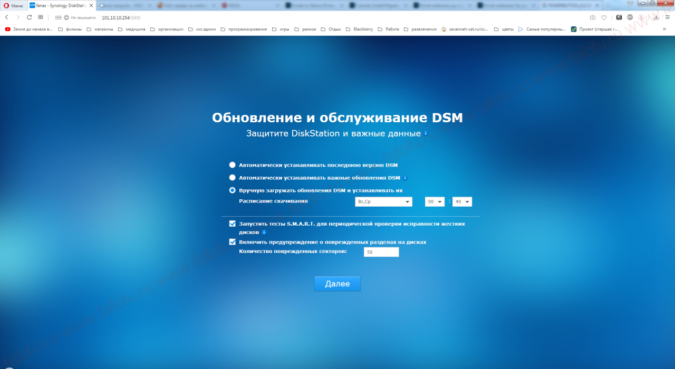Open the фильмы bookmarks folder

coord(70,30)
